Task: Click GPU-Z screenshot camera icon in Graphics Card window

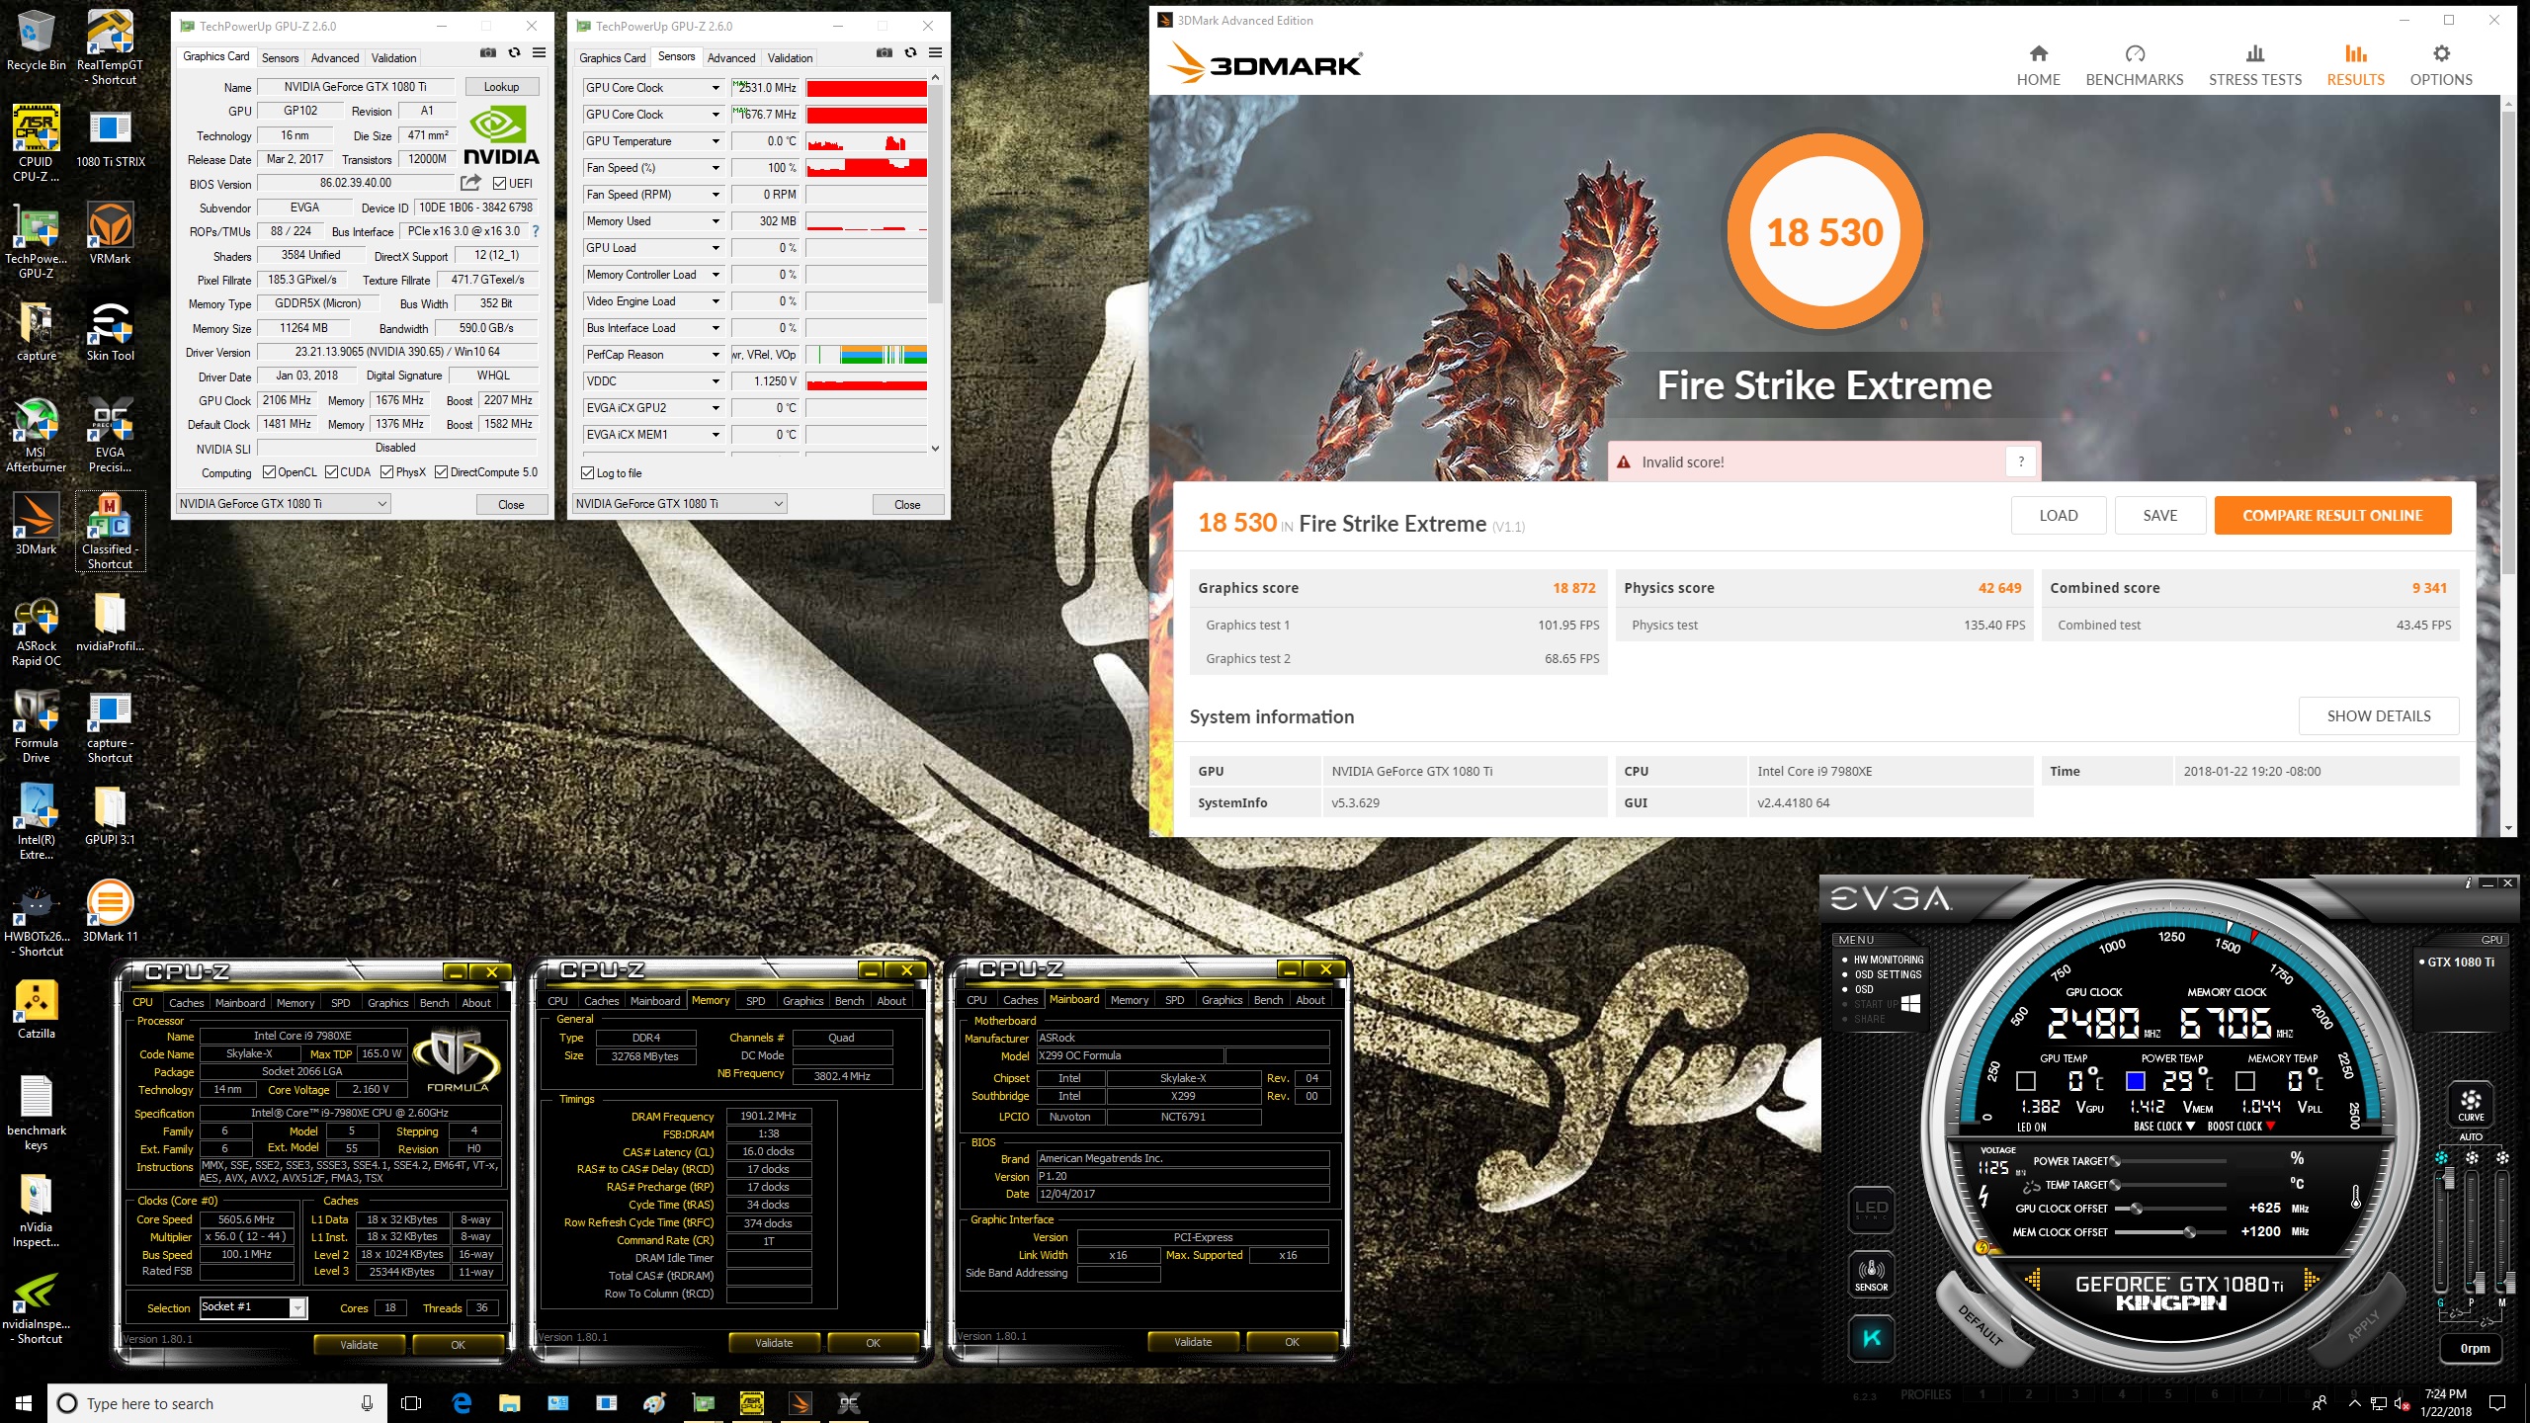Action: (x=488, y=53)
